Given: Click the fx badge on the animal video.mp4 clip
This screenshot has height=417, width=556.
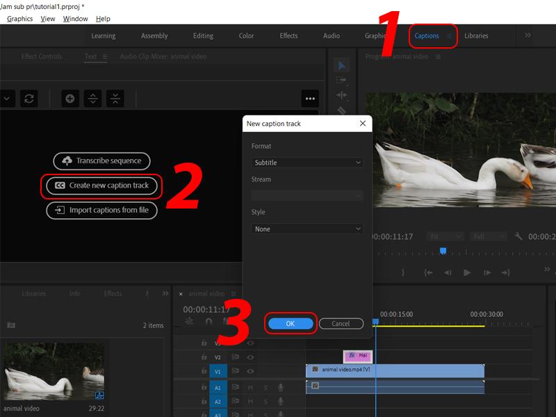Looking at the screenshot, I should point(315,369).
